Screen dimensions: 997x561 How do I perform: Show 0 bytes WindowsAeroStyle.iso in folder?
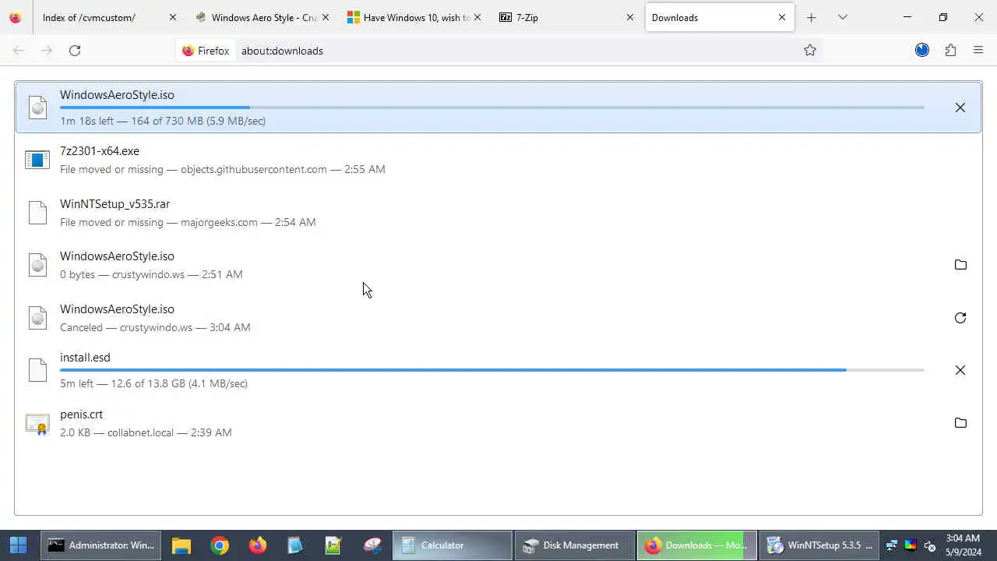click(960, 265)
